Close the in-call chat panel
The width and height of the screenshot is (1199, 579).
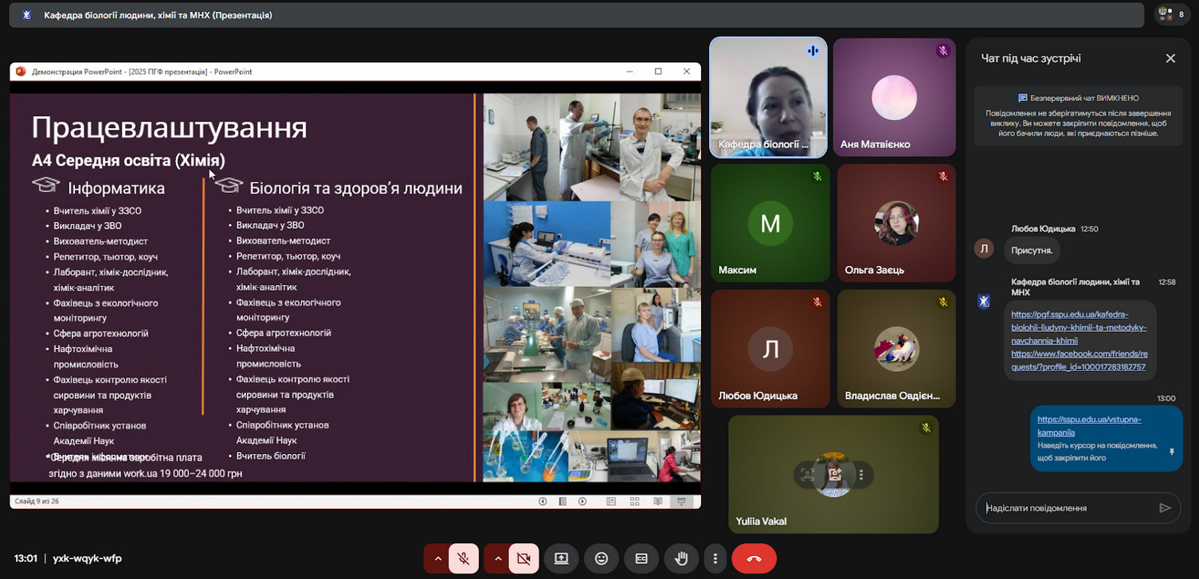(x=1170, y=58)
